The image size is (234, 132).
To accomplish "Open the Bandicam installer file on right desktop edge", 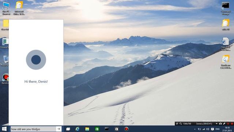I will [226, 62].
